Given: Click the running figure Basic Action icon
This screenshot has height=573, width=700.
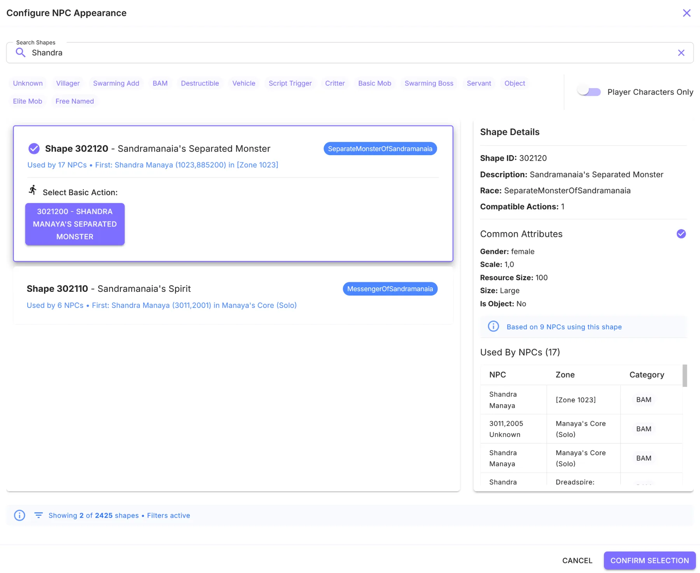Looking at the screenshot, I should pos(33,190).
